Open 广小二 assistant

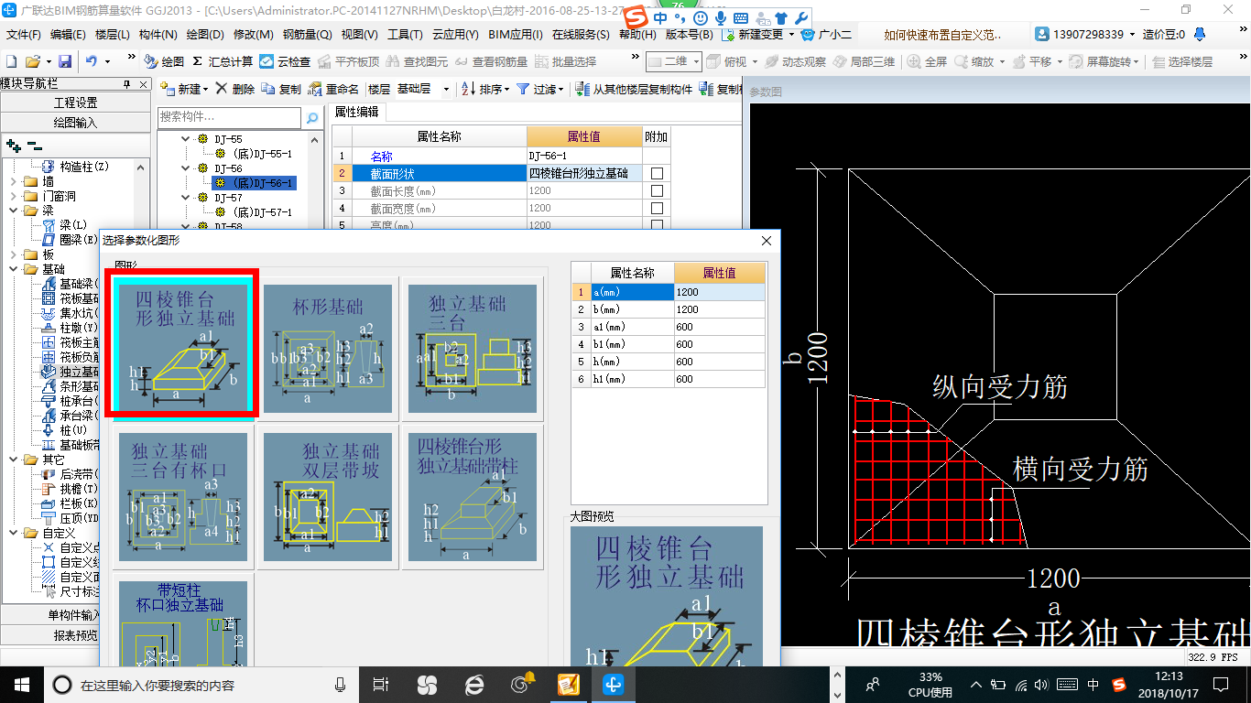coord(825,34)
